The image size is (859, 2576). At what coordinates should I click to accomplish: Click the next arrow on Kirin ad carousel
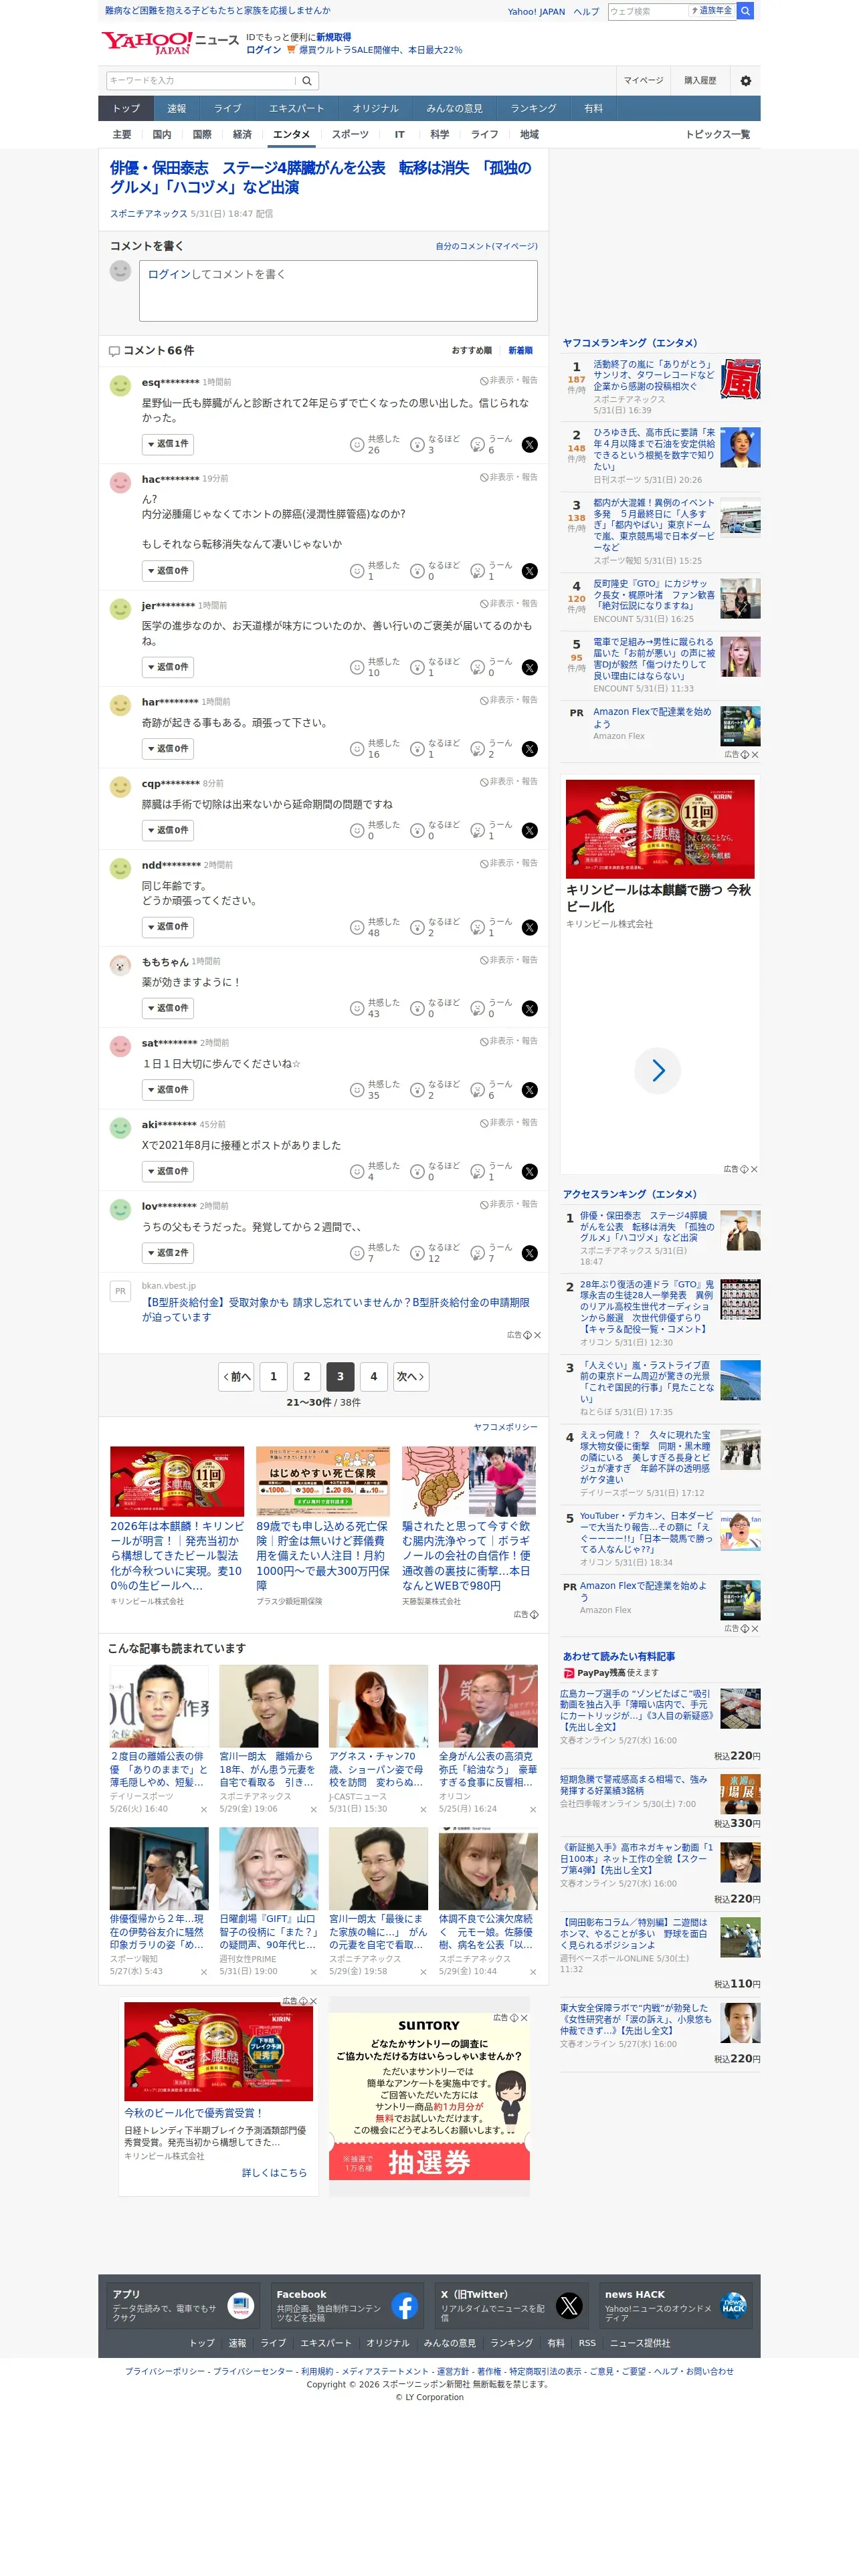point(657,1070)
